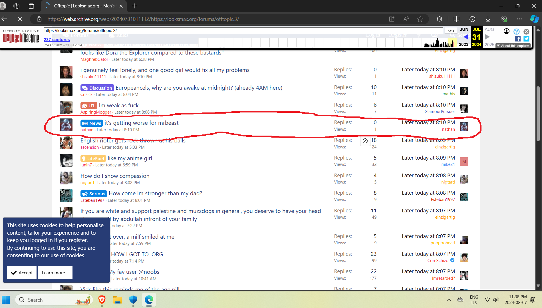The width and height of the screenshot is (542, 308).
Task: Click the 237 captures link
Action: pos(57,40)
